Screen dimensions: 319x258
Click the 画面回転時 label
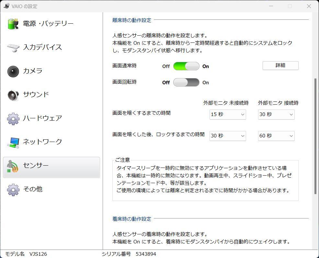(x=124, y=82)
